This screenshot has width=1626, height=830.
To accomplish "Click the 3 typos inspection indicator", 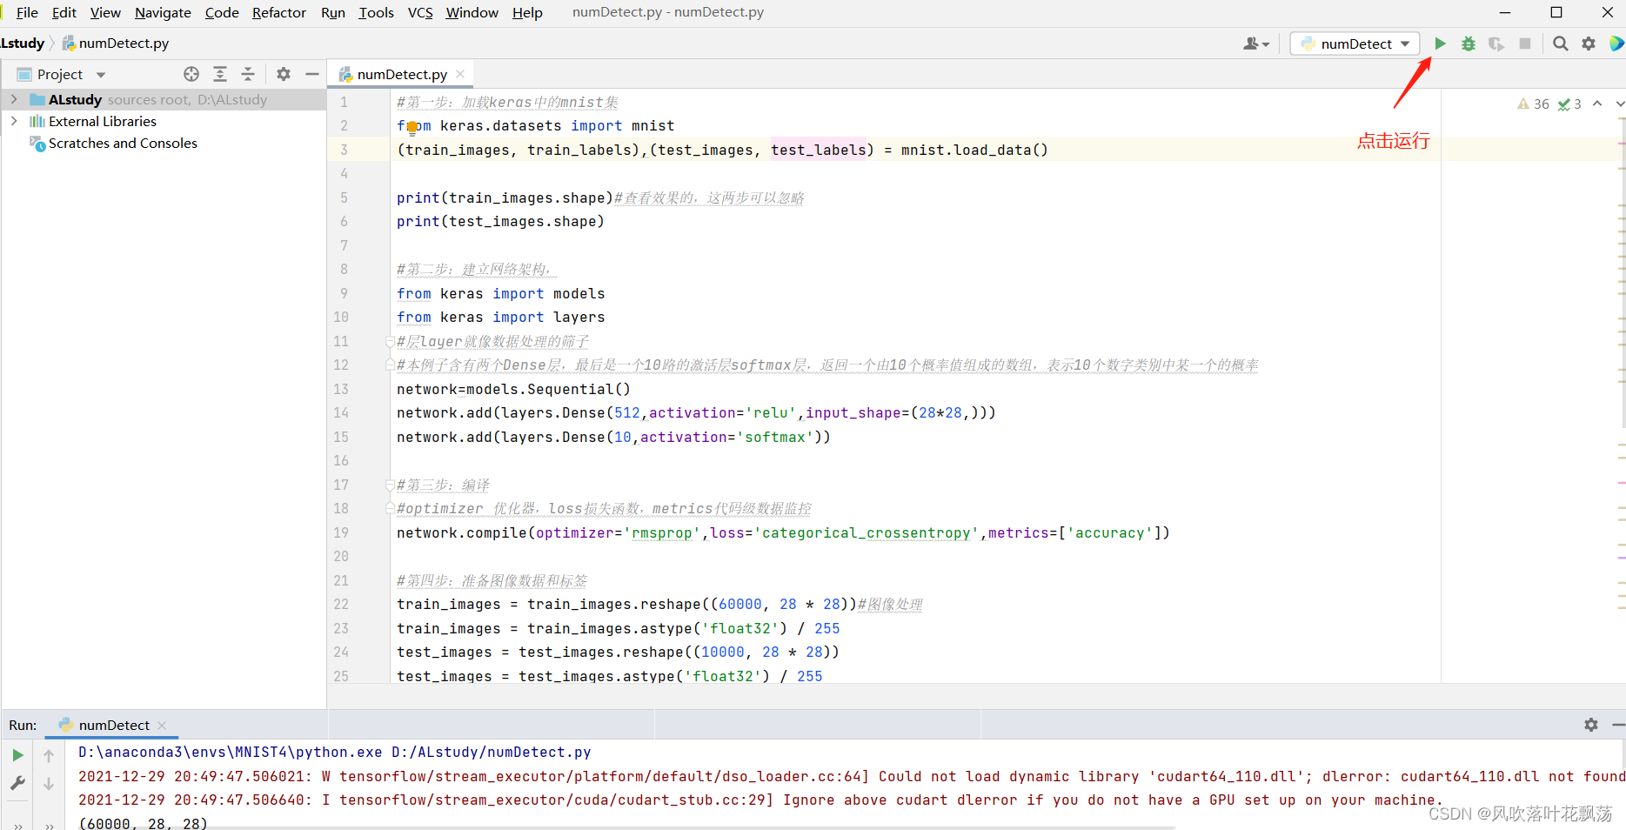I will (1569, 104).
